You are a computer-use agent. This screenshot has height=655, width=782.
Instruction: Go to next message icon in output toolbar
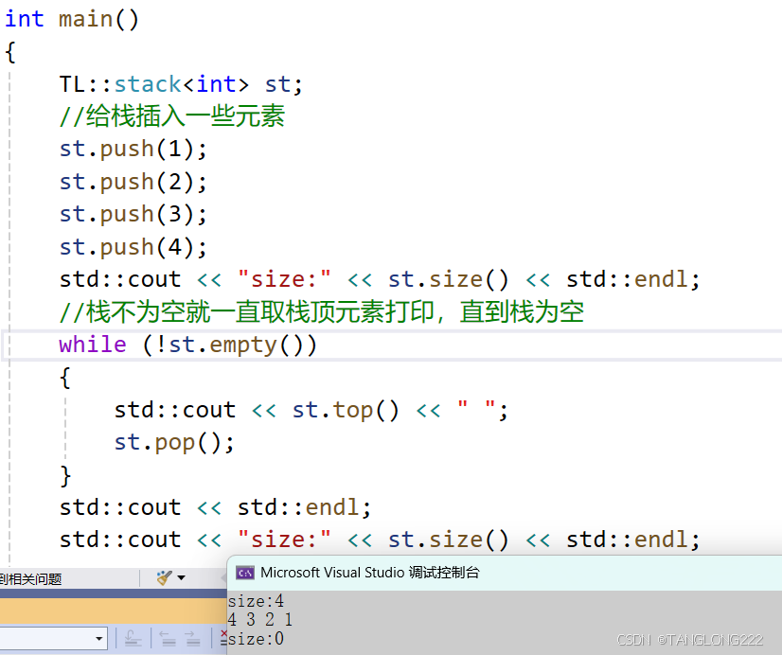pyautogui.click(x=192, y=638)
